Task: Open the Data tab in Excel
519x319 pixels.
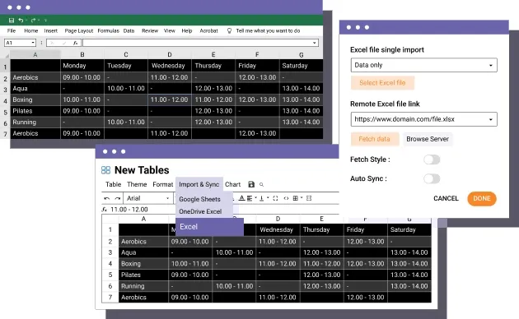Action: pyautogui.click(x=129, y=30)
